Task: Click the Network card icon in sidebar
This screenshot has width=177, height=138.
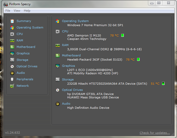Action: [x=12, y=86]
